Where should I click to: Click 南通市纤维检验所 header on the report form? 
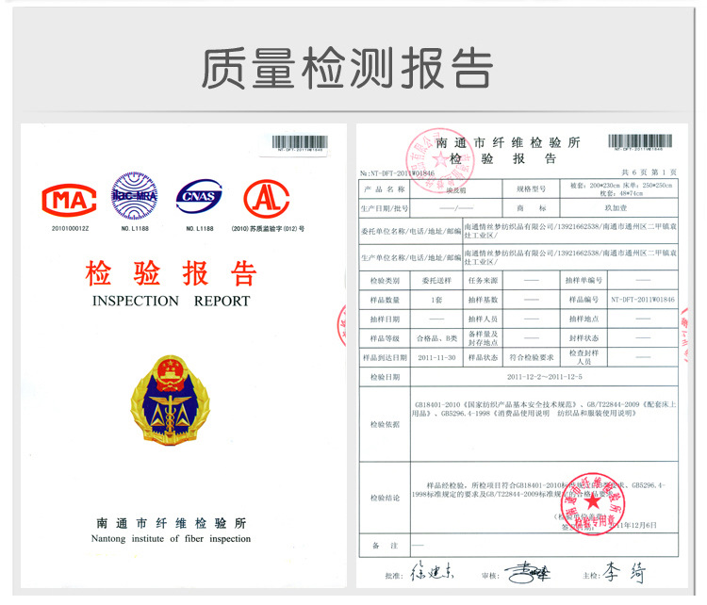pyautogui.click(x=508, y=143)
